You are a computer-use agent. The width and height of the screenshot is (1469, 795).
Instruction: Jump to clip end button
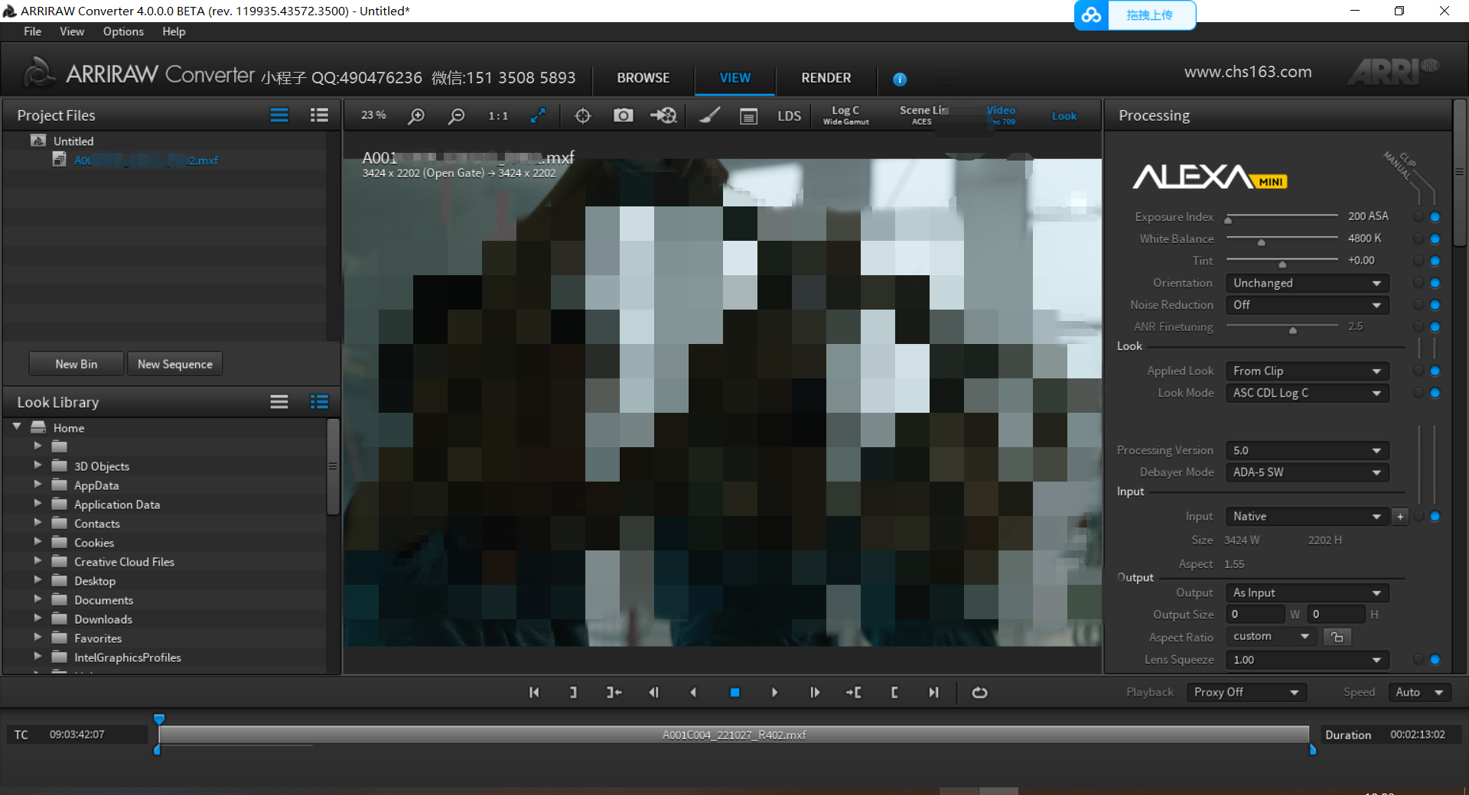pos(933,693)
